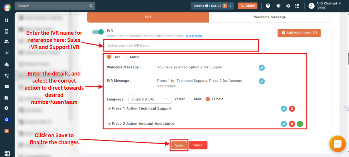Delete the Press 2 Account Assistance action

pos(292,124)
